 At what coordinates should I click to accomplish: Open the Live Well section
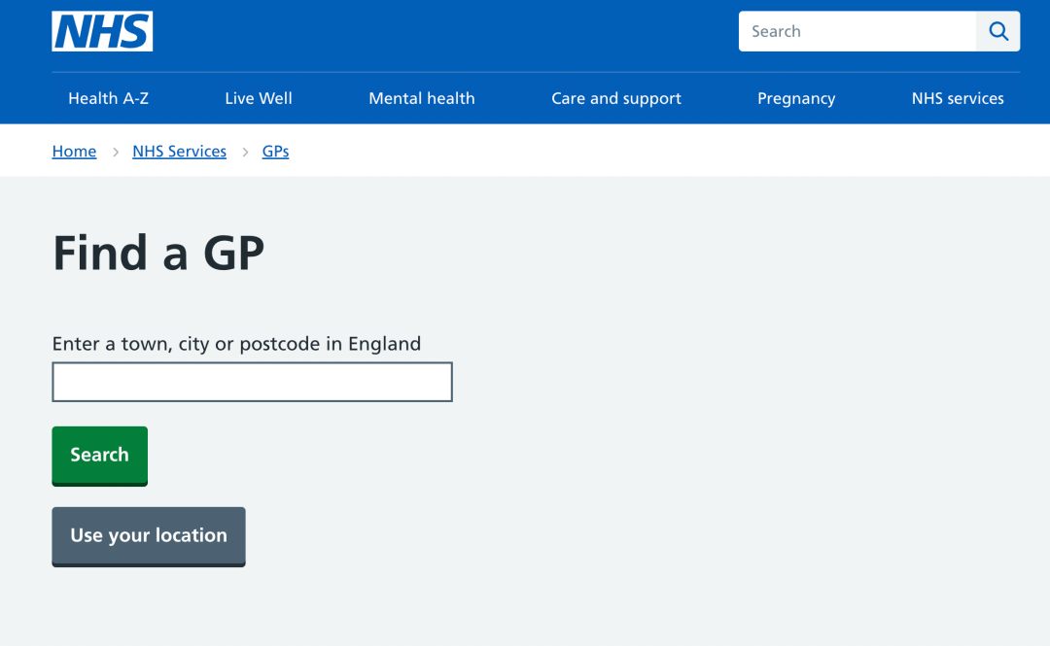pos(259,98)
